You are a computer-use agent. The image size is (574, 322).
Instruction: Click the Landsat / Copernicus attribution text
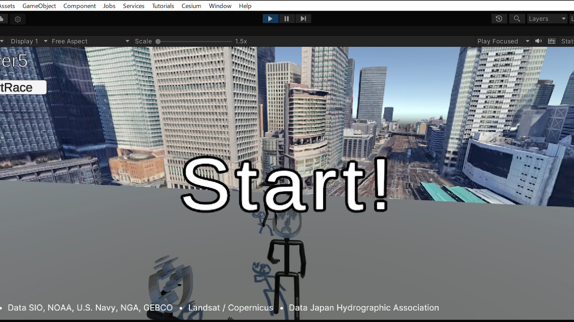[230, 308]
